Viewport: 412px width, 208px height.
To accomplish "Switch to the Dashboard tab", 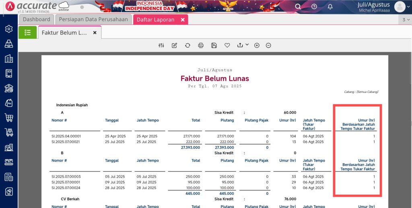I will 36,19.
